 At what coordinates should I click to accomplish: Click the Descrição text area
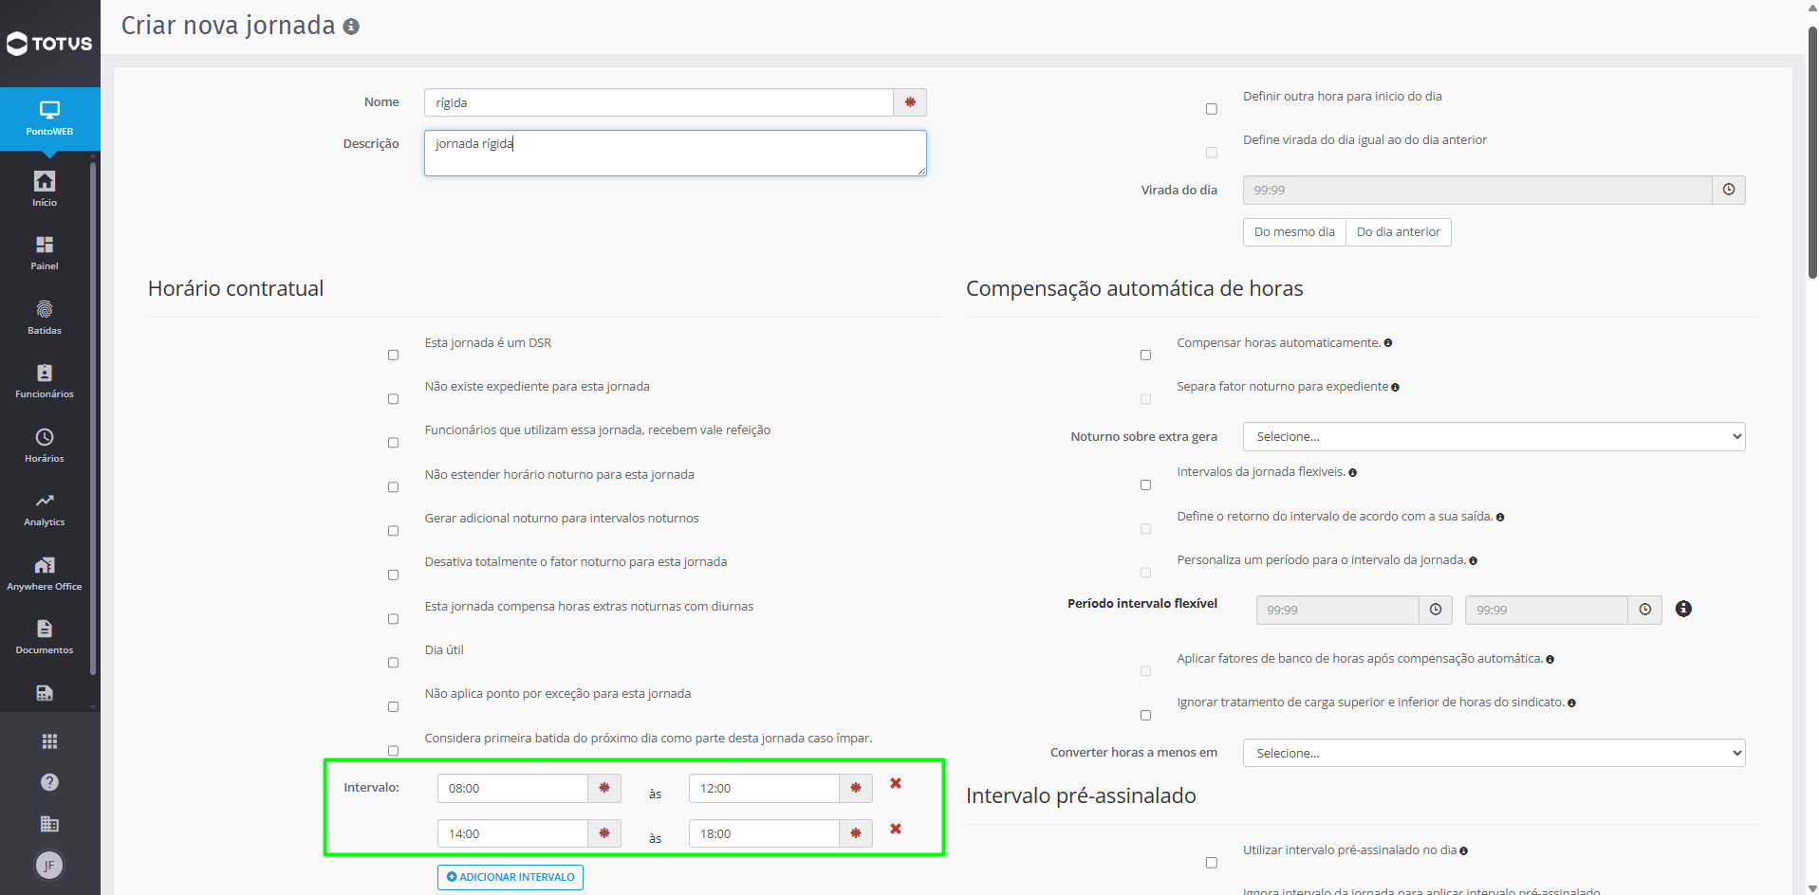coord(675,153)
